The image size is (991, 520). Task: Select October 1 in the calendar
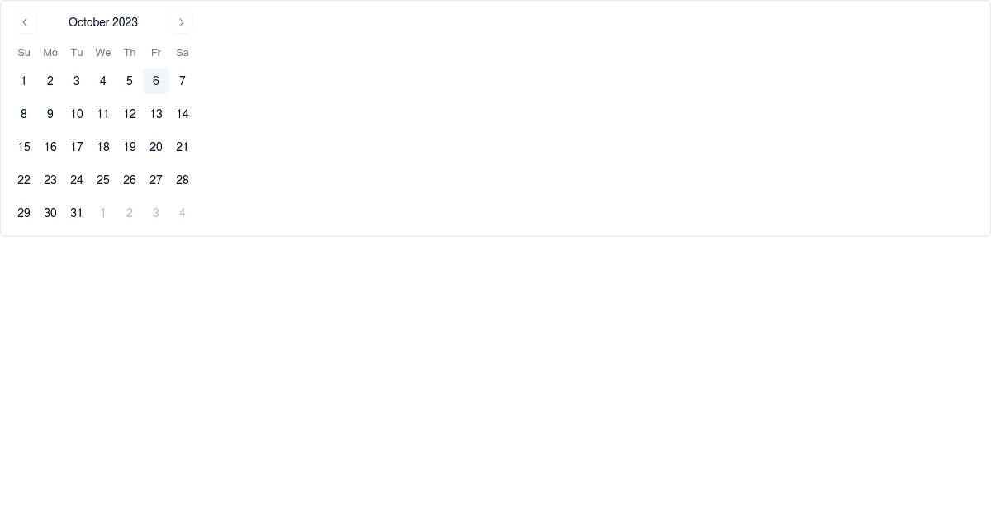[24, 81]
